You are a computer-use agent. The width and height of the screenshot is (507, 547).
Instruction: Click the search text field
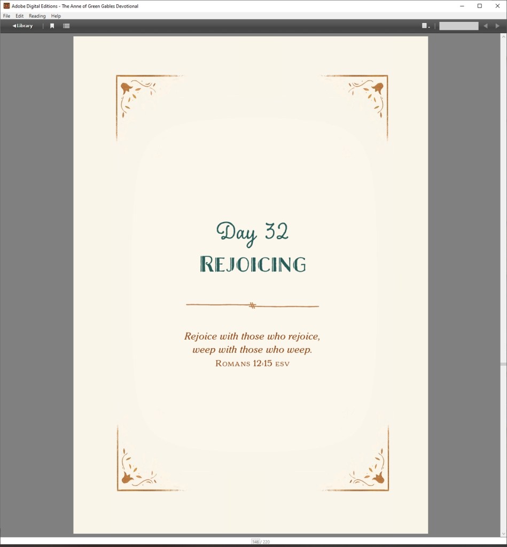tap(458, 26)
